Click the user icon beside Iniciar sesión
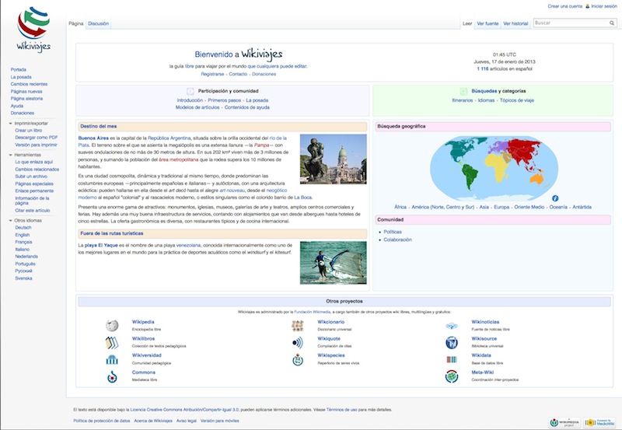 pyautogui.click(x=588, y=6)
